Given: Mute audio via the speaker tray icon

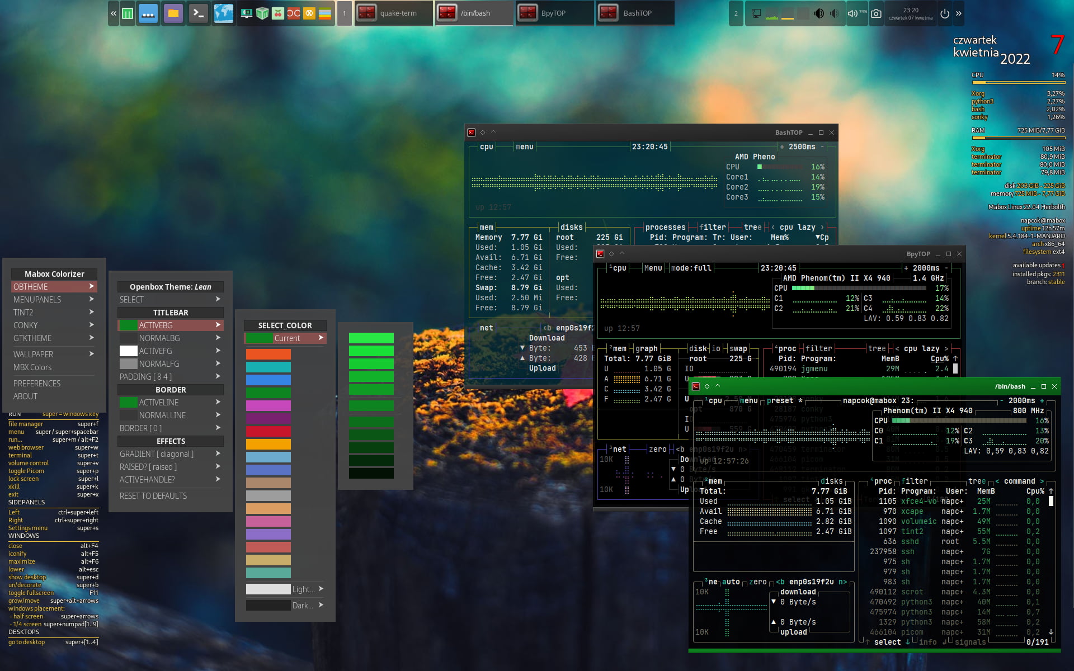Looking at the screenshot, I should pyautogui.click(x=851, y=13).
